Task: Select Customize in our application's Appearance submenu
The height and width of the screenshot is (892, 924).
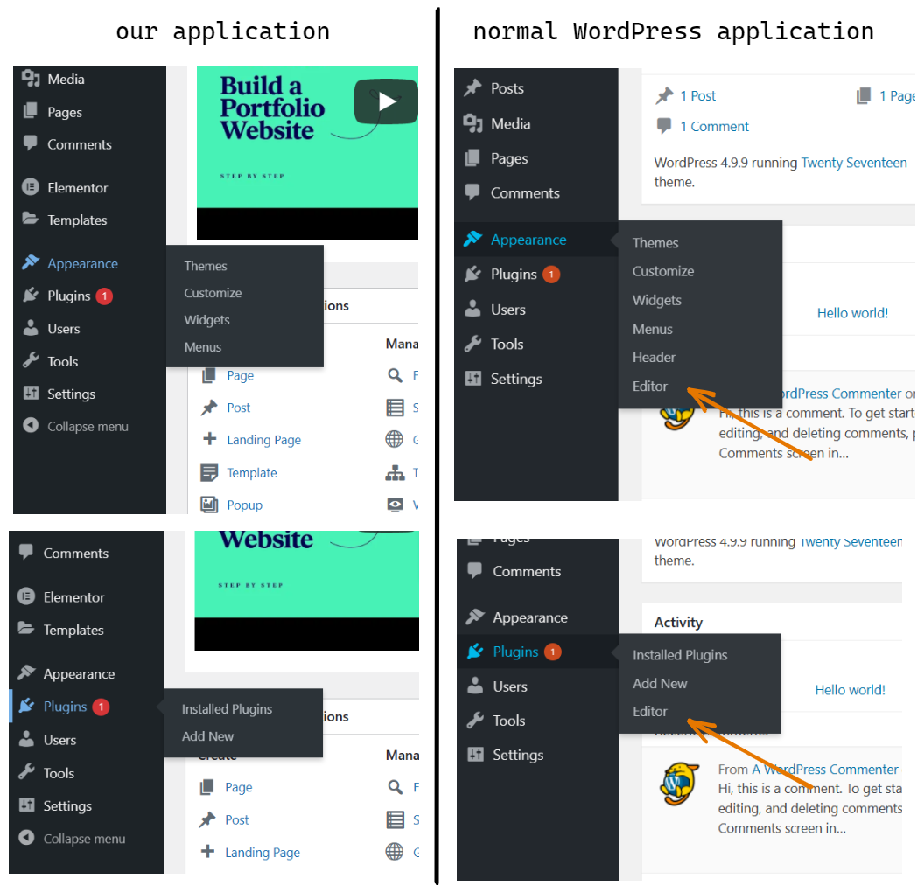Action: 213,293
